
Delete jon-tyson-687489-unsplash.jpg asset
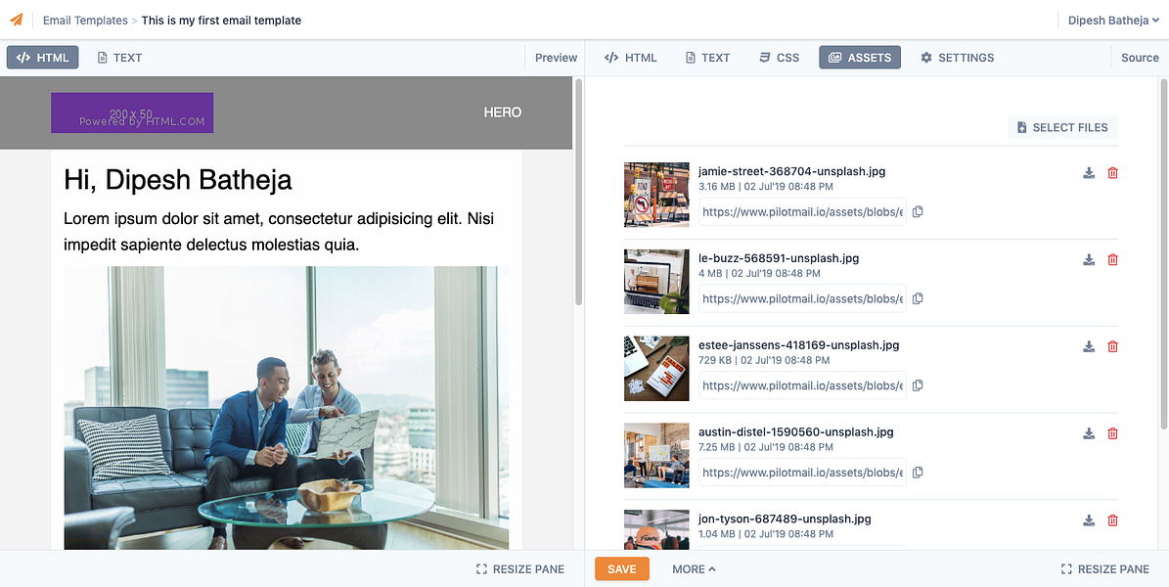point(1113,520)
